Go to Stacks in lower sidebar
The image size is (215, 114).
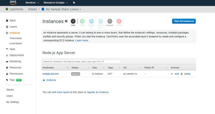tap(10, 90)
